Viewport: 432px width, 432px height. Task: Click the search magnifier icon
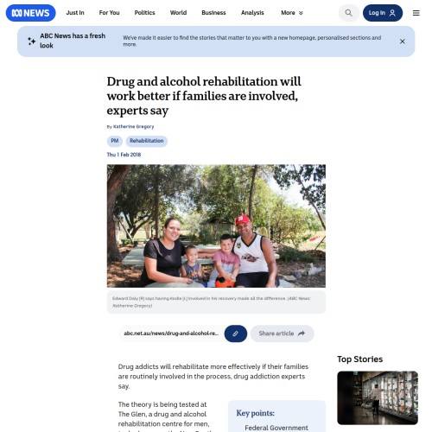pos(348,13)
